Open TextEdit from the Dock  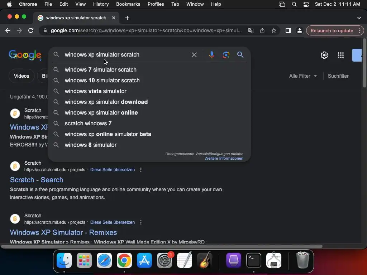185,260
